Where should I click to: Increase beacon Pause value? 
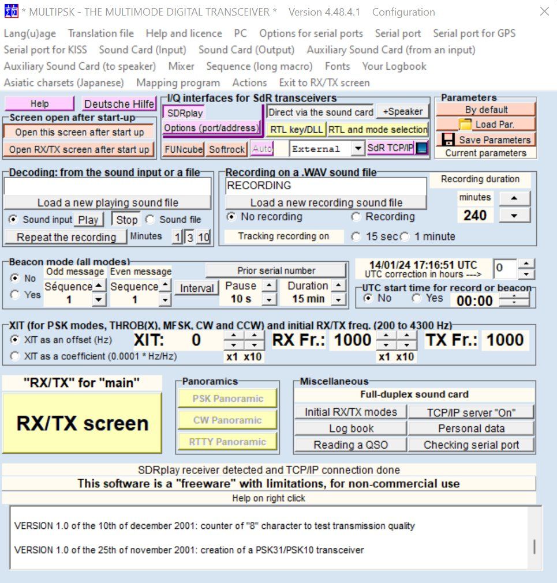pos(269,285)
